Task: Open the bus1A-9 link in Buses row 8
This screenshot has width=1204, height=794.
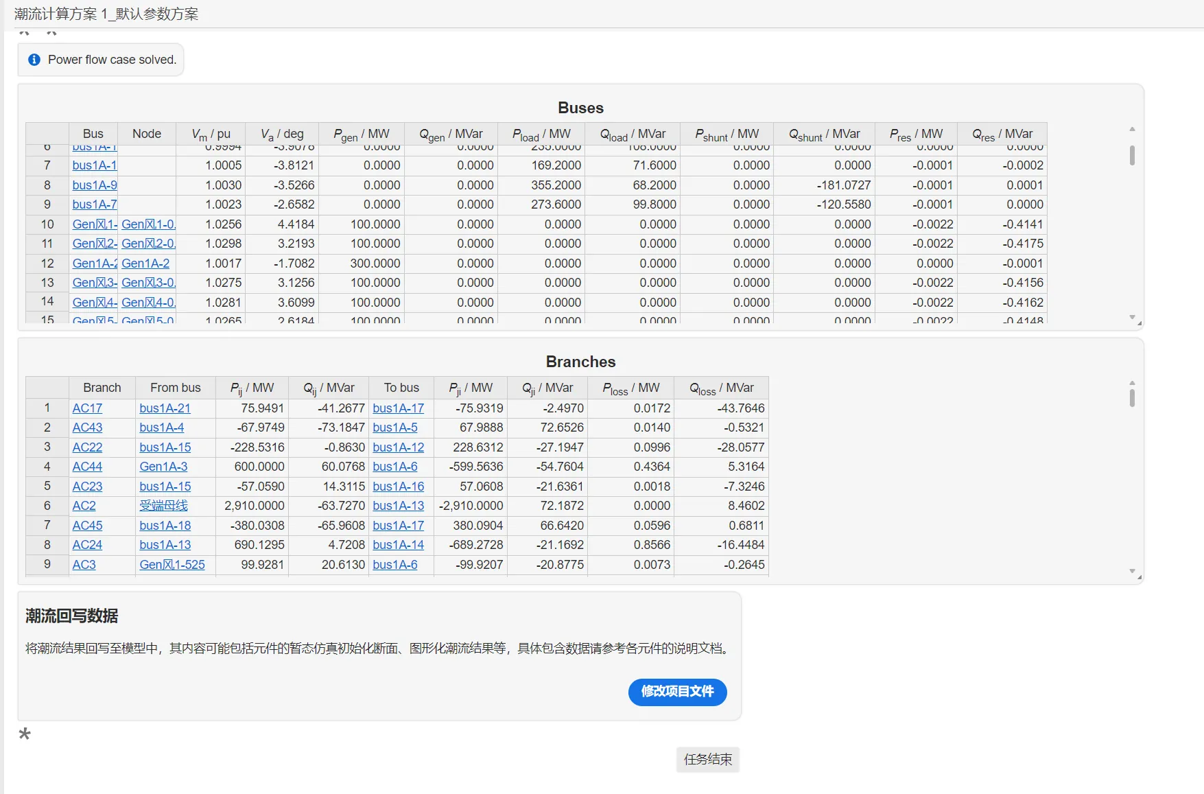Action: [x=95, y=185]
